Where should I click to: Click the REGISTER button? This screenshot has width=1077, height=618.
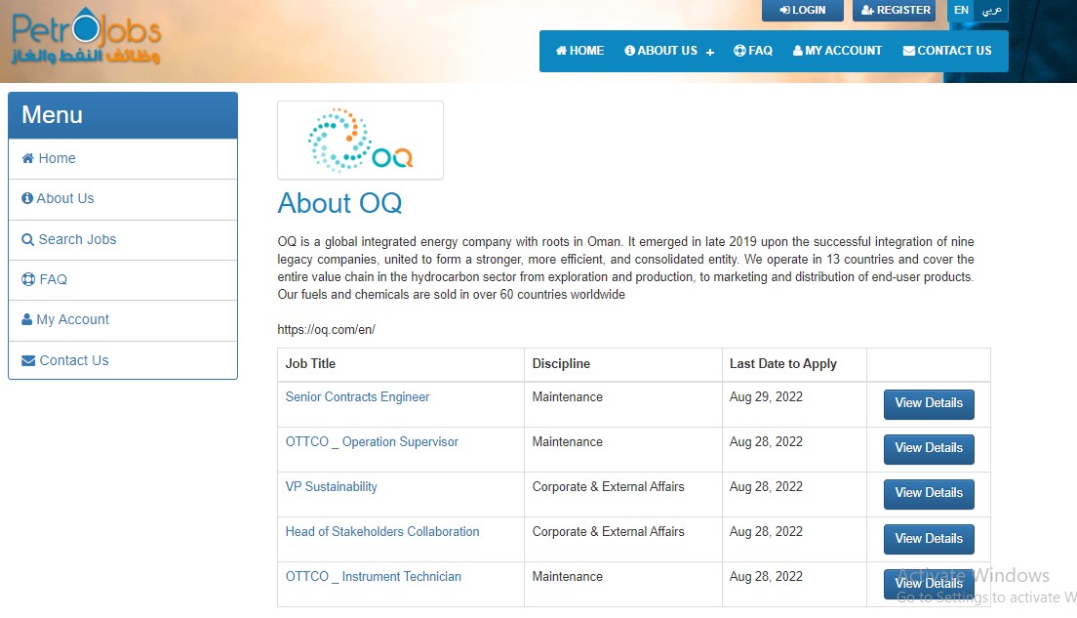[895, 11]
